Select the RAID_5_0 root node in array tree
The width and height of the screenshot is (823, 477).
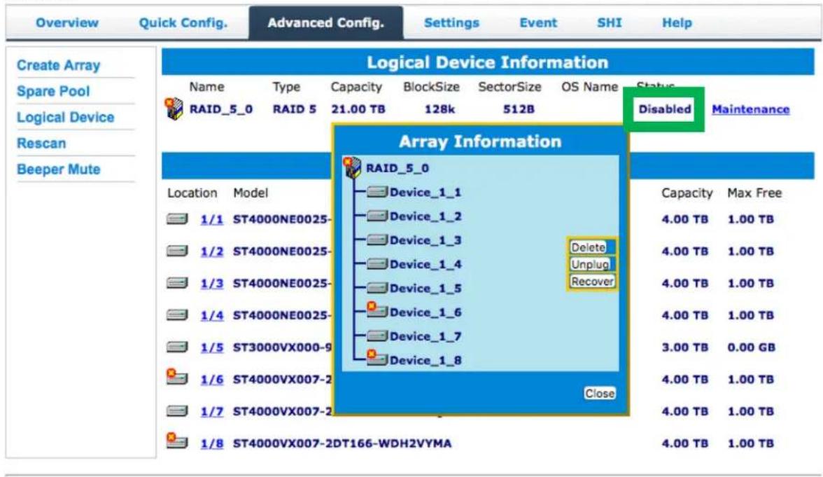coord(398,168)
